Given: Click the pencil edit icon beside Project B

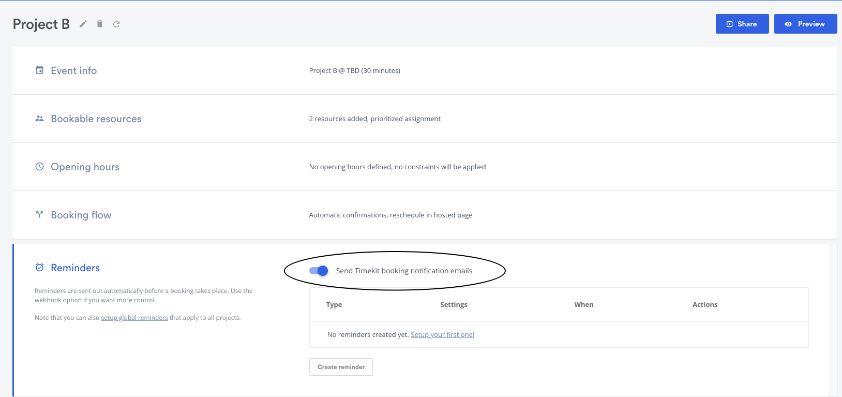Looking at the screenshot, I should [83, 24].
